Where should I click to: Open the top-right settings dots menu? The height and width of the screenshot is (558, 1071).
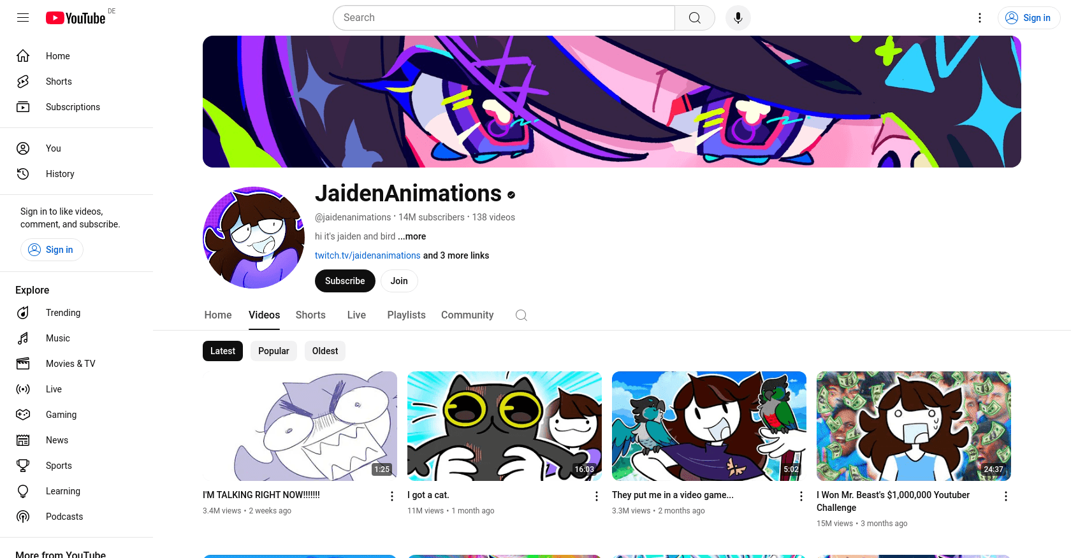point(980,18)
